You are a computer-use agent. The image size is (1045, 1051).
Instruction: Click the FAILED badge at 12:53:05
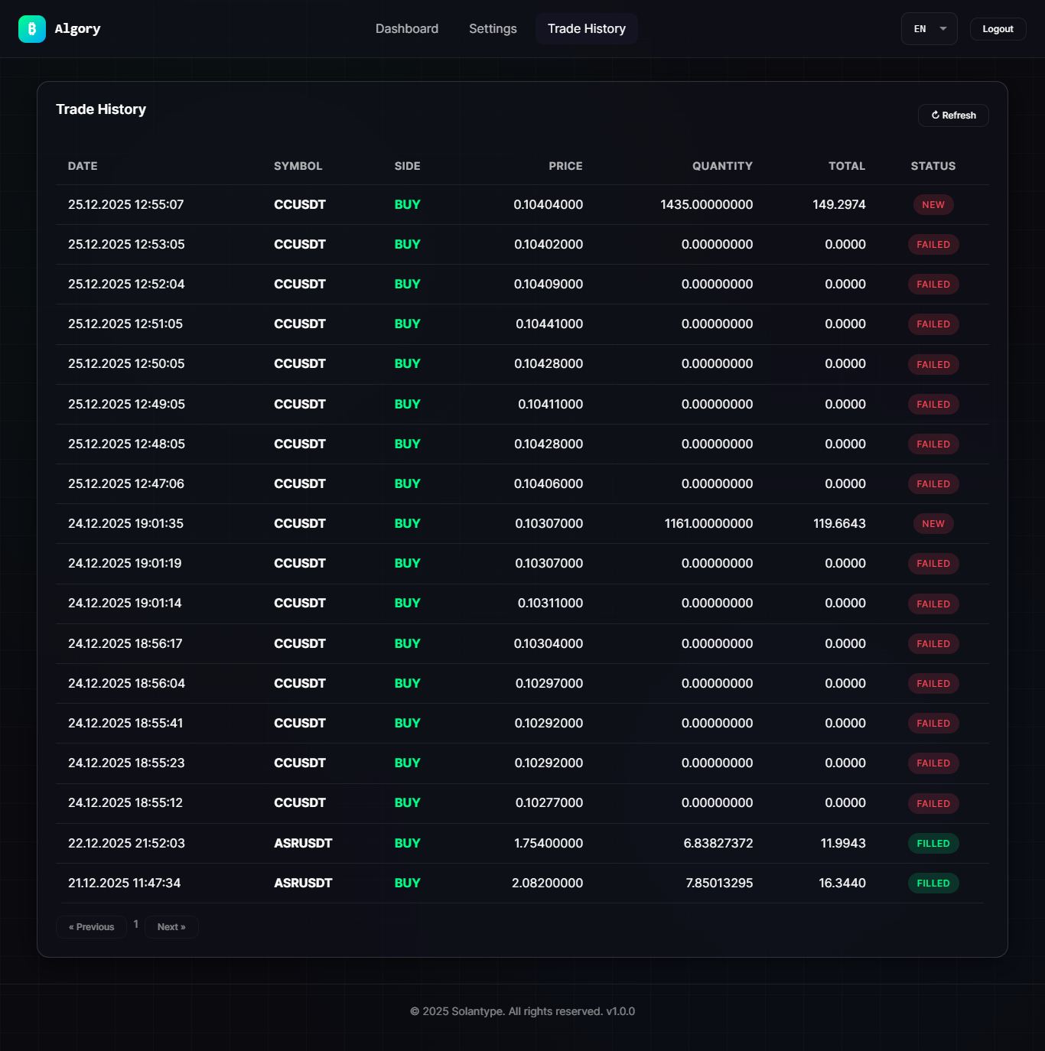coord(933,245)
